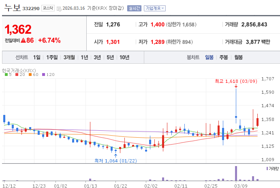Viewport: 280px width, 188px height.
Task: Click the previous close value 1,276
Action: (x=113, y=24)
